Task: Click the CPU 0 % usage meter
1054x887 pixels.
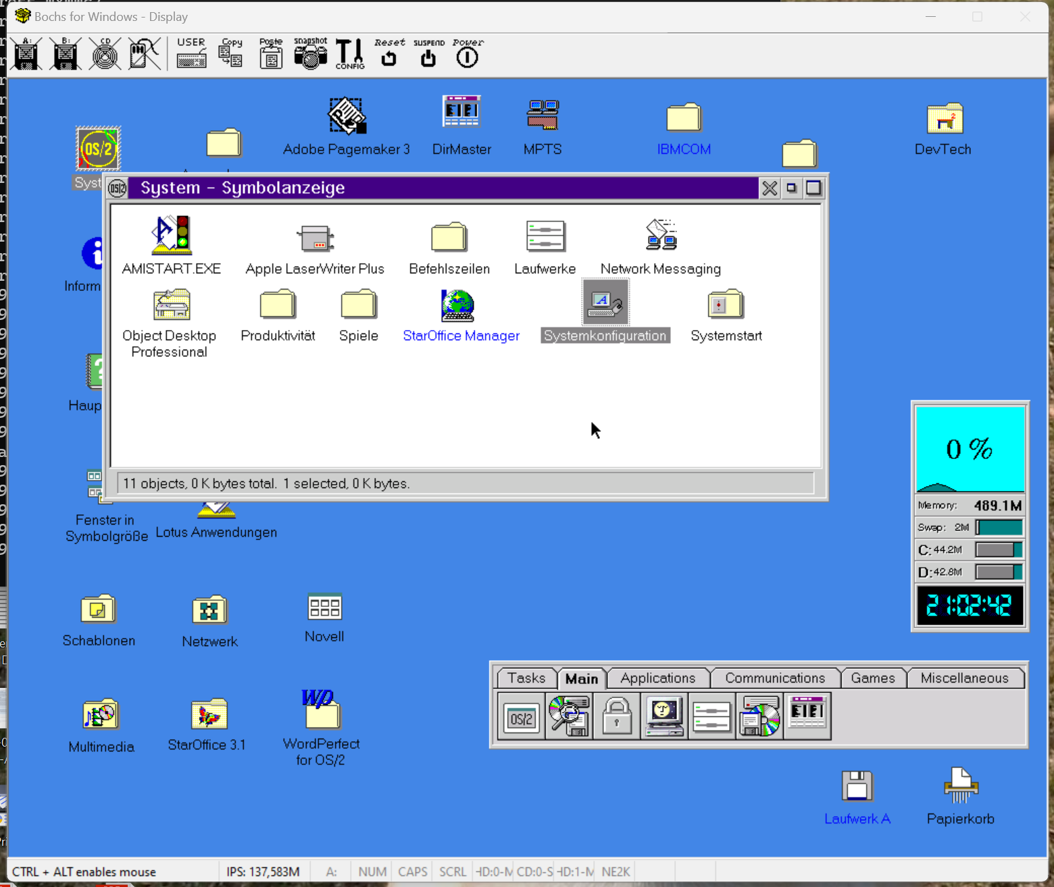Action: point(970,449)
